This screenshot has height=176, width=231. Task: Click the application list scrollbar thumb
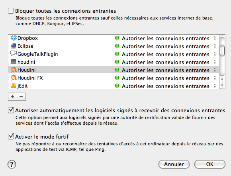point(222,51)
